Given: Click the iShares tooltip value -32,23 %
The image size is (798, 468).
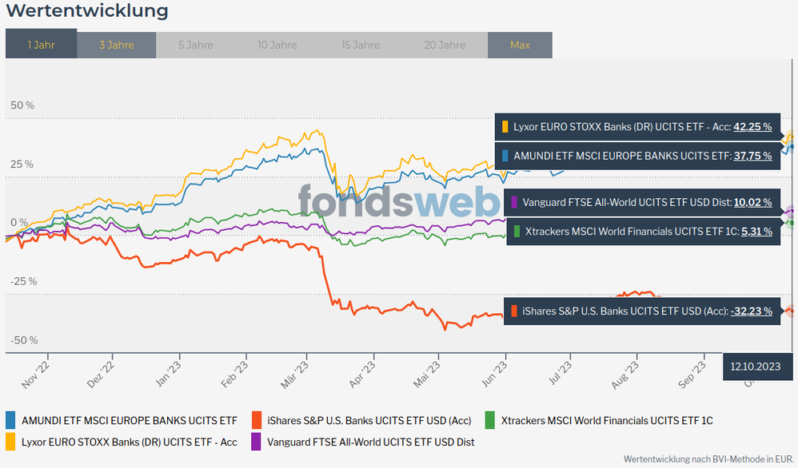Looking at the screenshot, I should [x=751, y=311].
